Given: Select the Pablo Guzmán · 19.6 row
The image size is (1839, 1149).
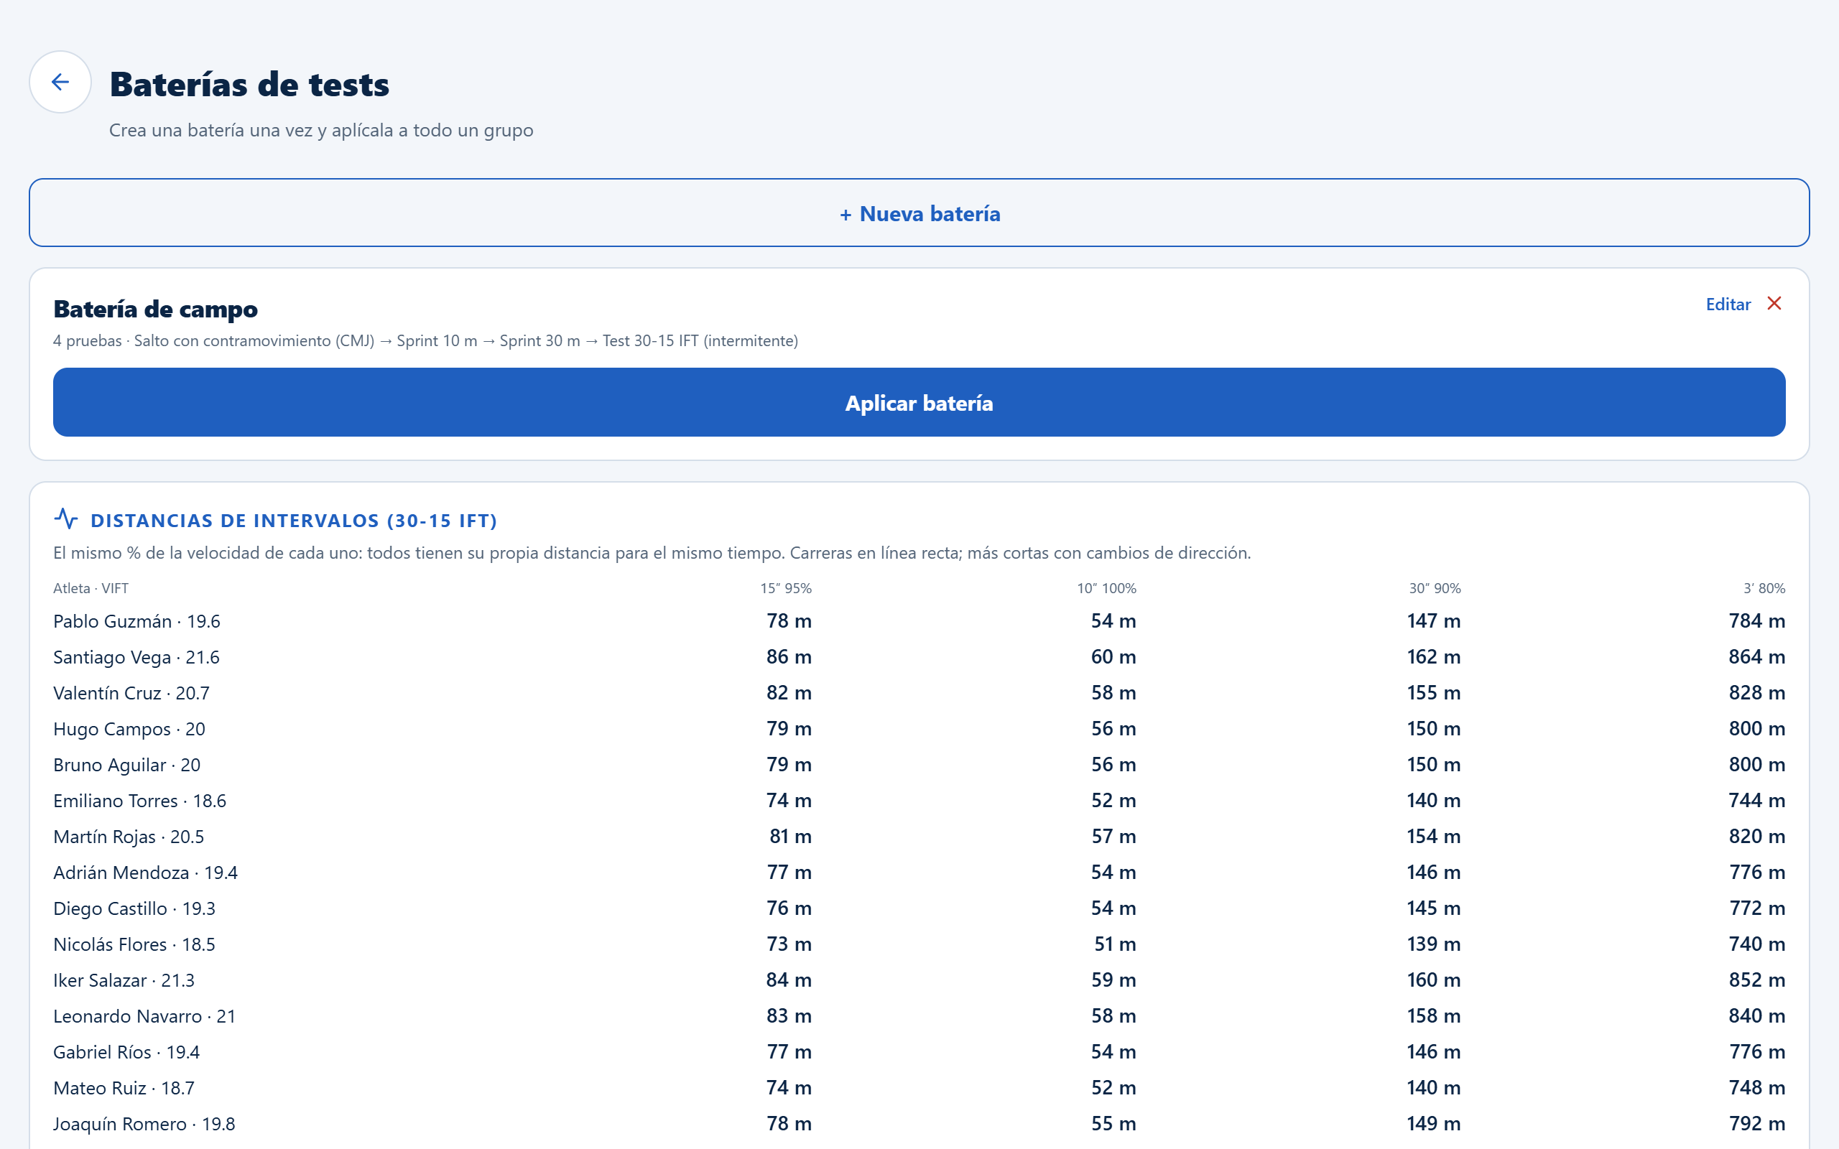Looking at the screenshot, I should (919, 621).
